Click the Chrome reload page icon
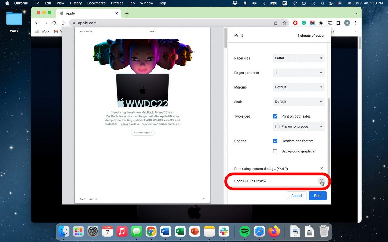 point(54,23)
